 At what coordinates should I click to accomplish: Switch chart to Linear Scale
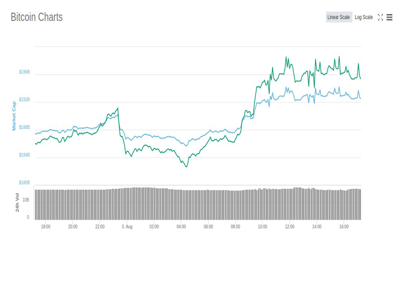(339, 17)
